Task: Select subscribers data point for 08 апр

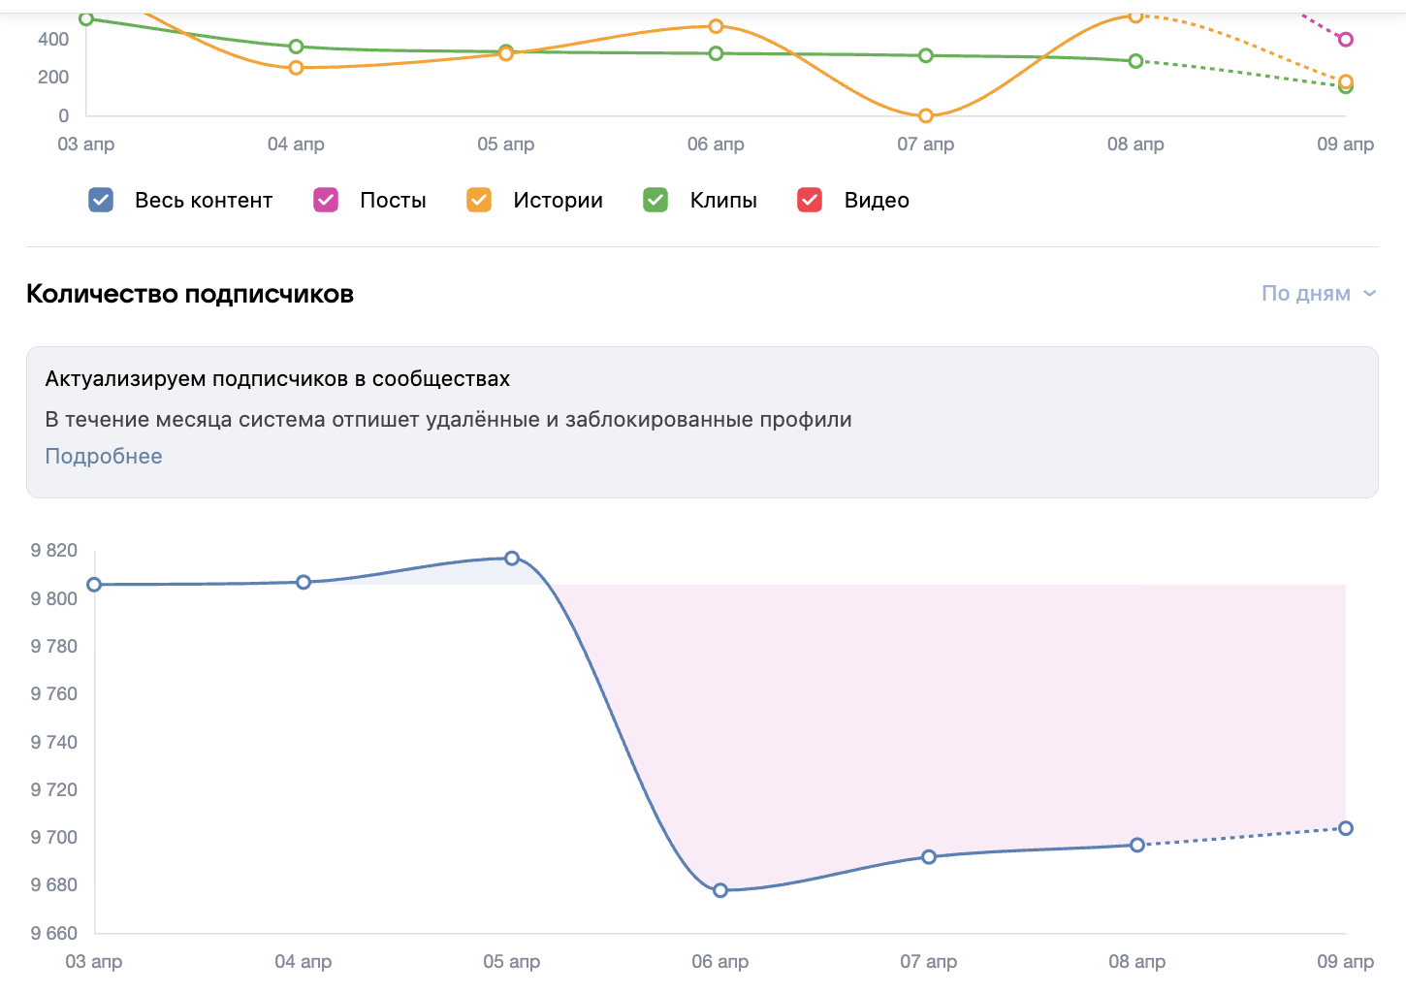Action: [x=1137, y=845]
